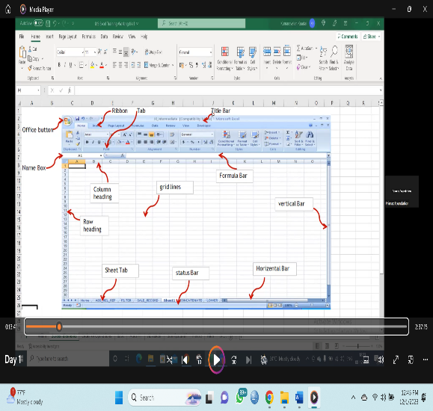Screen dimensions: 433x411
Task: Toggle shuffle in Media Player controls
Action: [170, 359]
